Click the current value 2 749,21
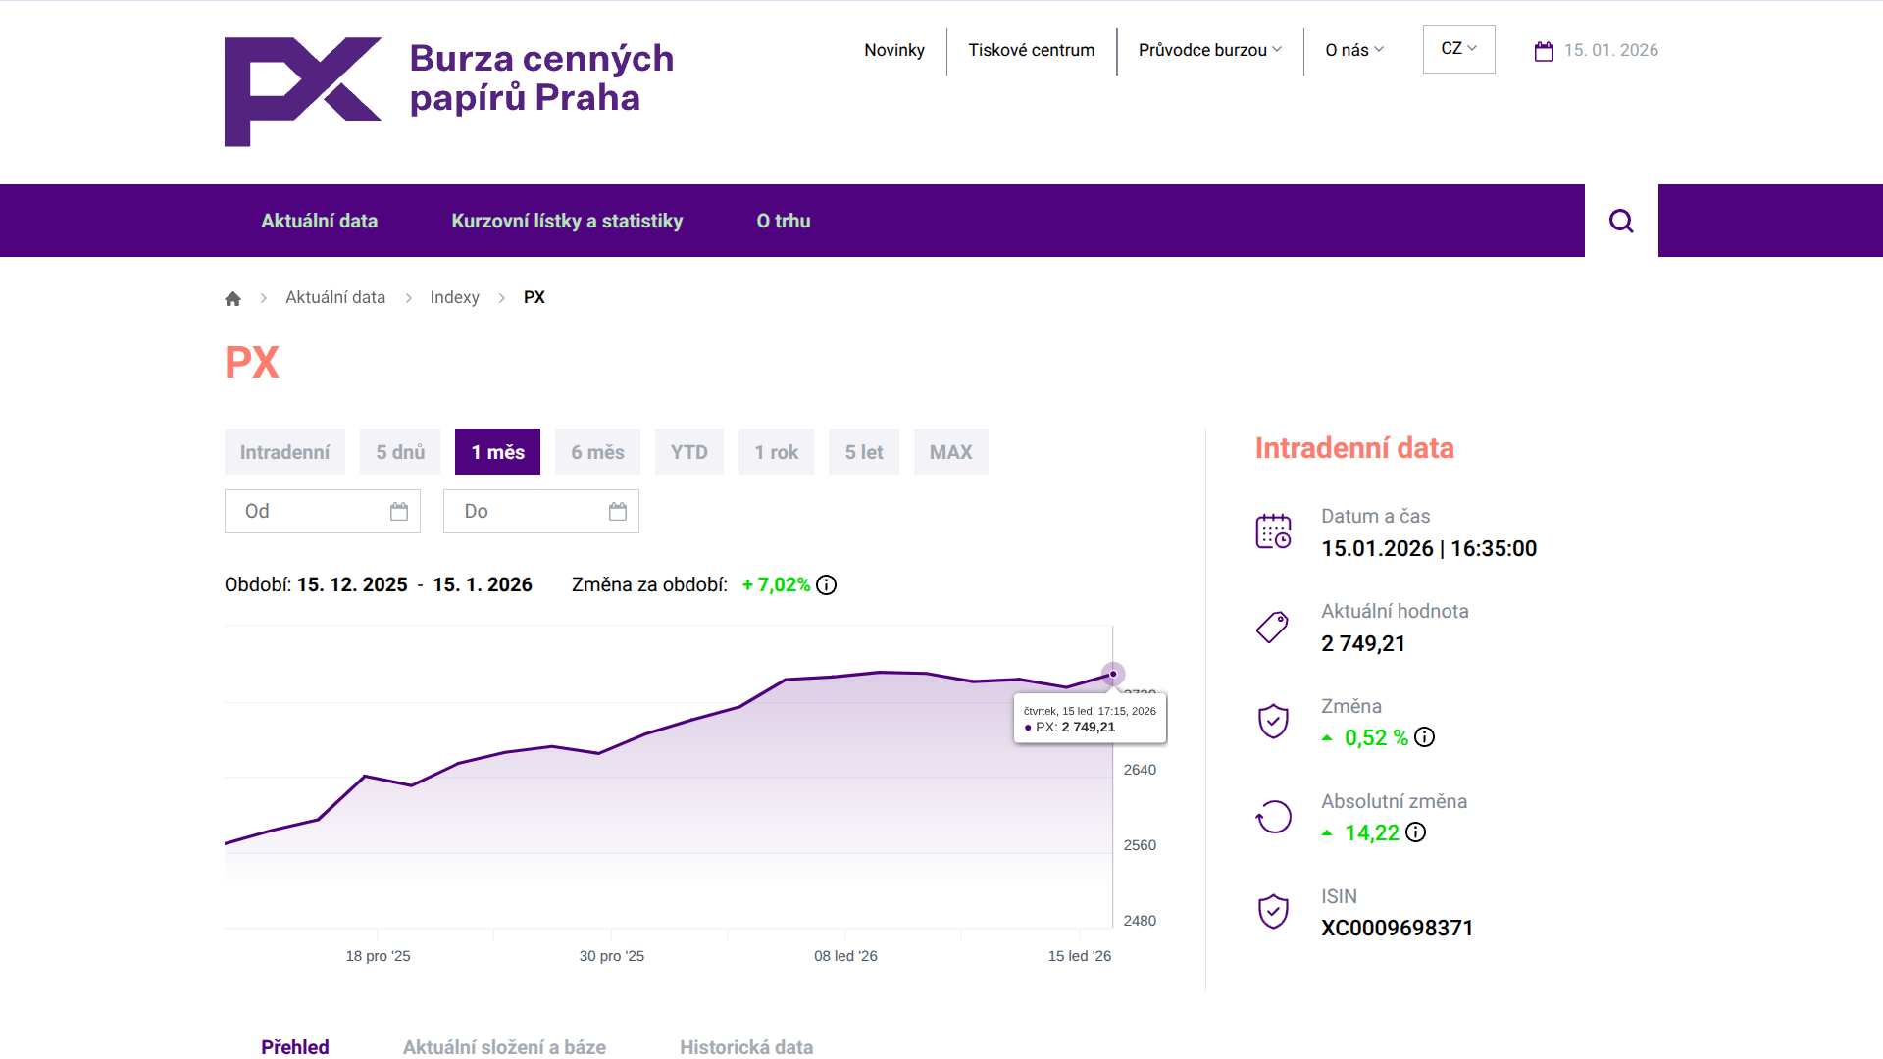Viewport: 1883px width, 1059px height. click(x=1363, y=643)
